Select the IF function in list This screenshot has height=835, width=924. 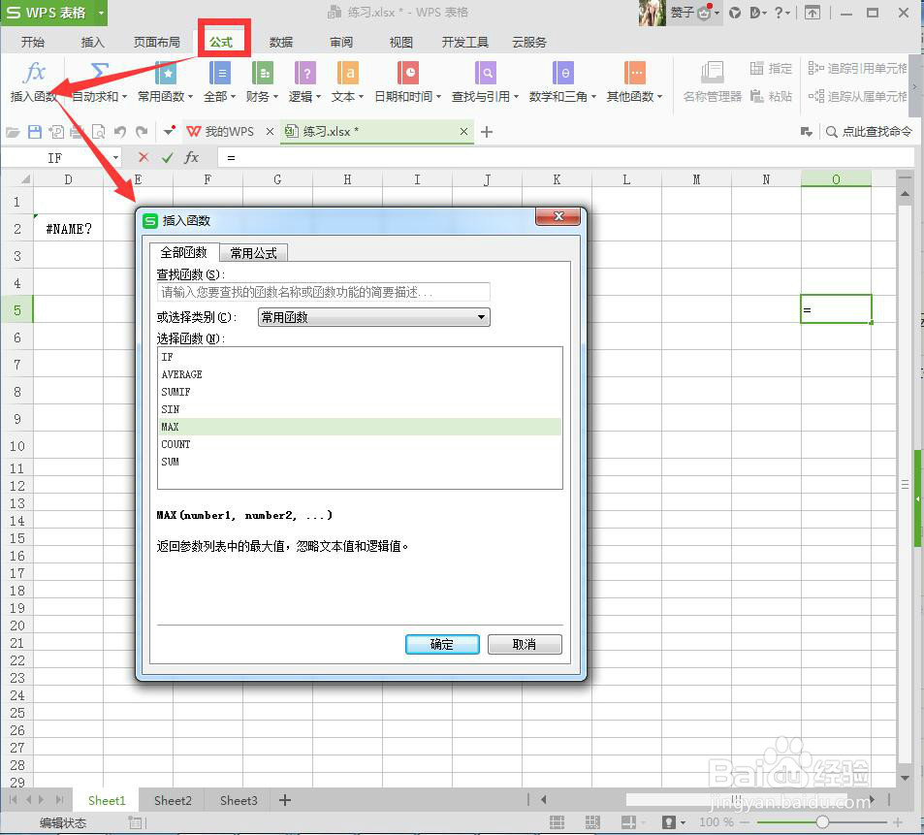click(x=360, y=357)
